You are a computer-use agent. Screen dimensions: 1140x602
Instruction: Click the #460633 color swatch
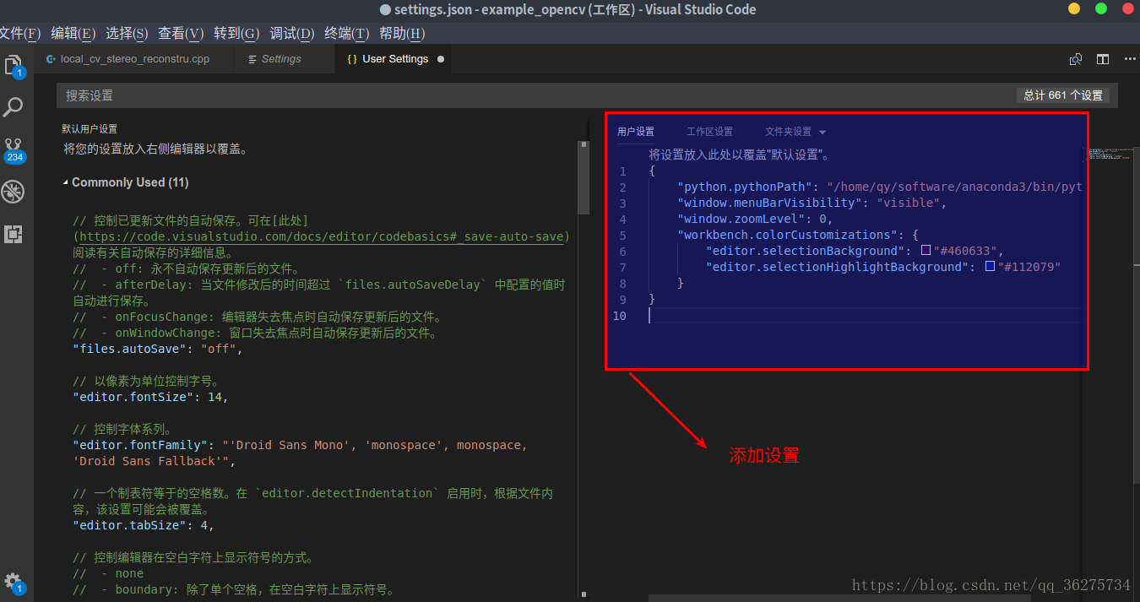(926, 251)
